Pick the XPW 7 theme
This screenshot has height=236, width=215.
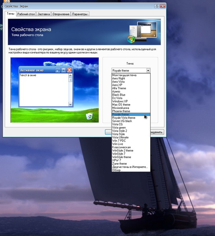click(131, 160)
